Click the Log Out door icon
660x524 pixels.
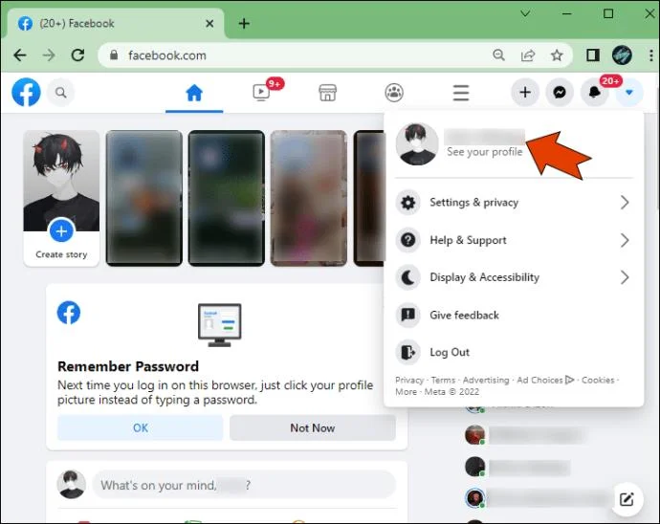[407, 352]
